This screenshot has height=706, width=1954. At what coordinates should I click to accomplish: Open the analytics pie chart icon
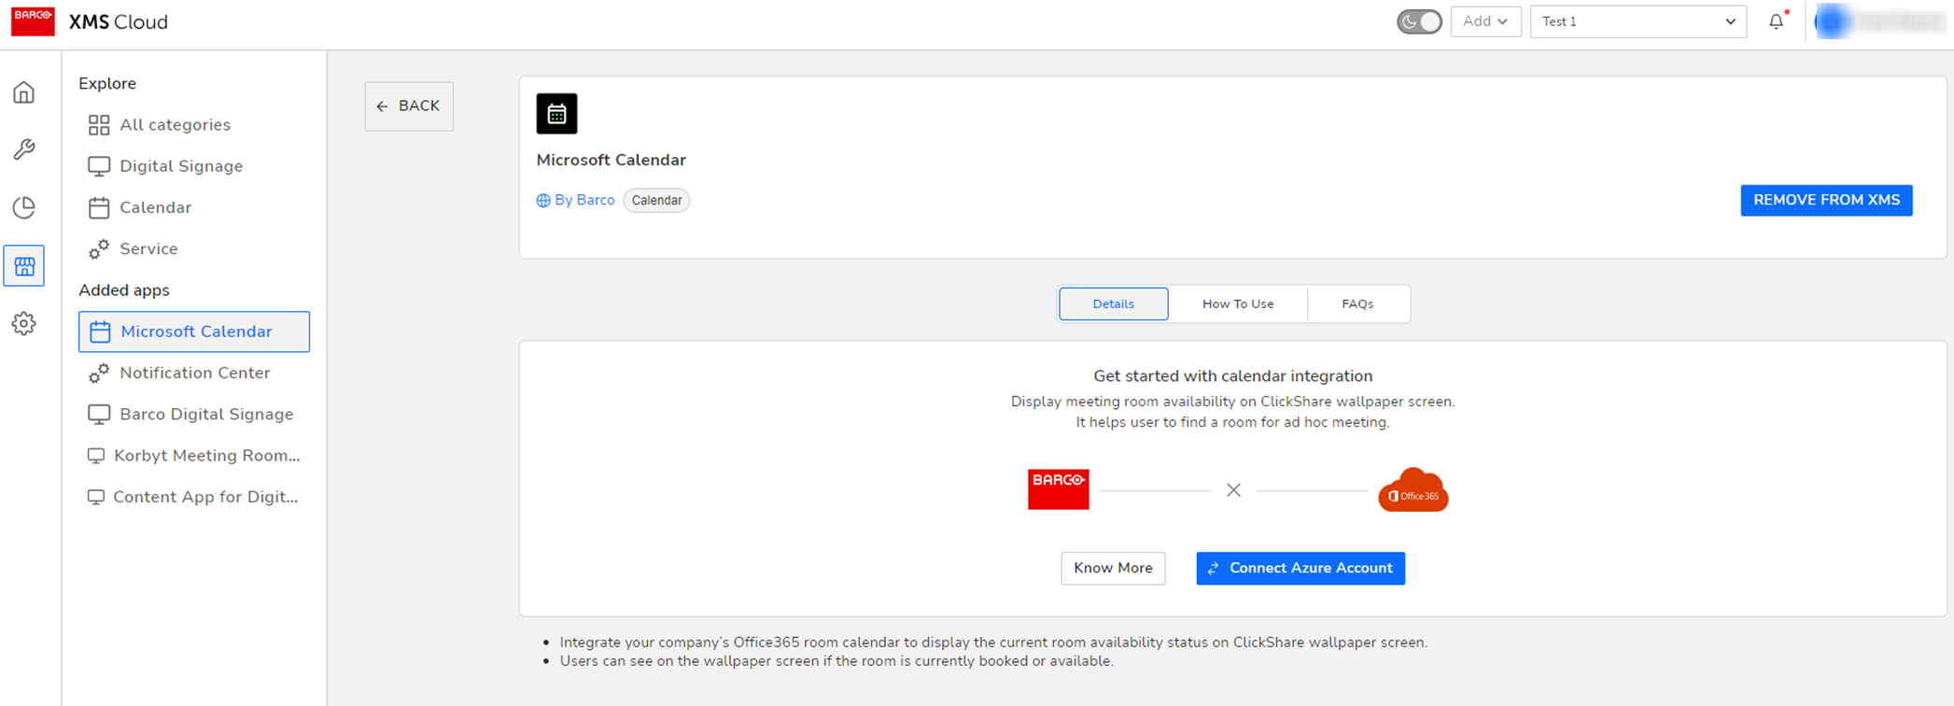(24, 207)
